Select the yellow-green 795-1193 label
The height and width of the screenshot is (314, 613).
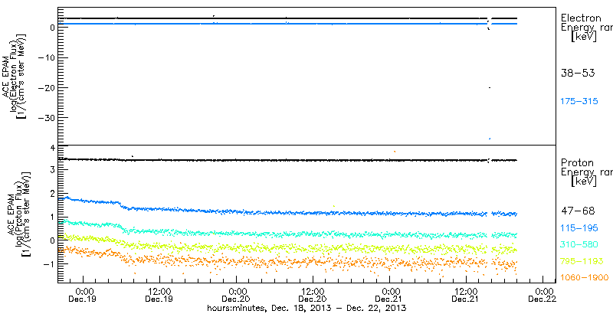[x=582, y=261]
